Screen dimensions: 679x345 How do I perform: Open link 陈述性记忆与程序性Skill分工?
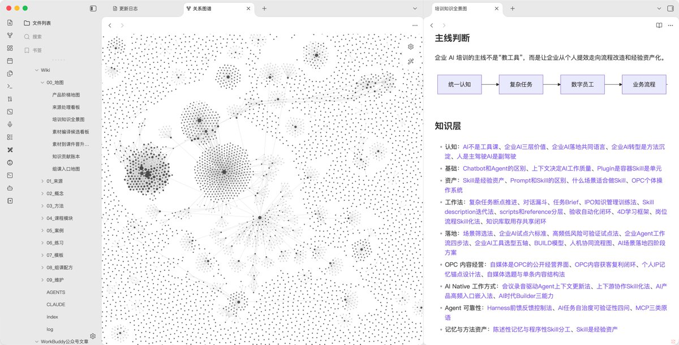[532, 329]
